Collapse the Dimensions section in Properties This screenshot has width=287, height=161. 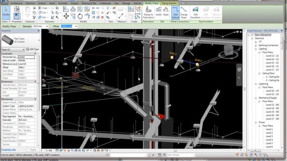[35, 81]
